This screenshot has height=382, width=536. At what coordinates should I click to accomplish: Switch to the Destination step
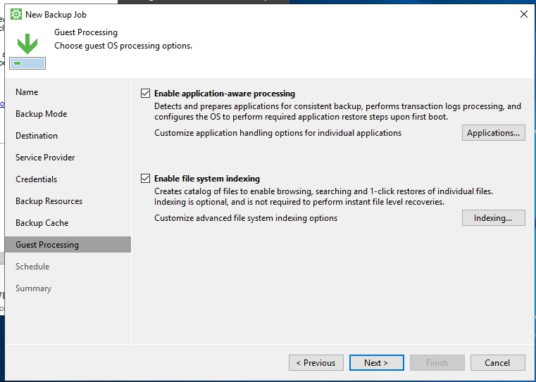(37, 136)
